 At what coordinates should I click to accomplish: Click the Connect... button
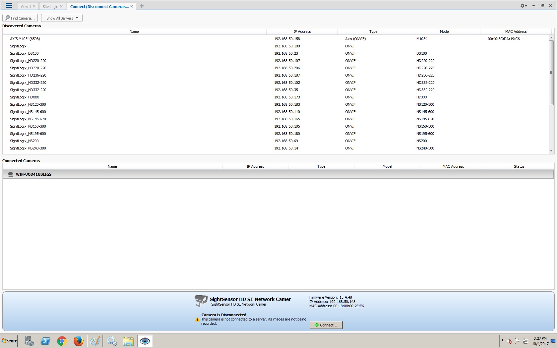pos(326,325)
